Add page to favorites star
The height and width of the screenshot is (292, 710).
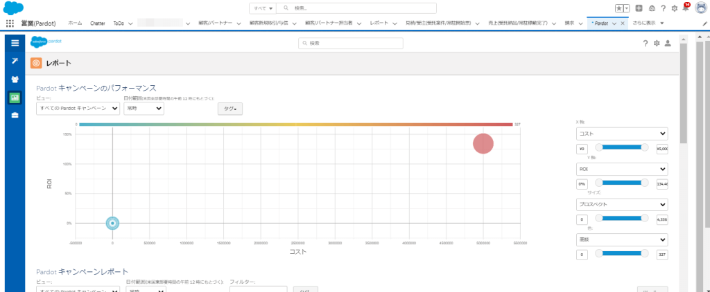618,8
